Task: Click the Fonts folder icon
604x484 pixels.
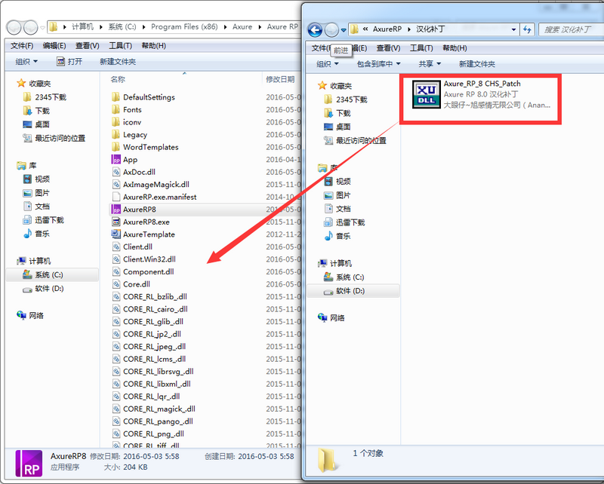Action: tap(116, 109)
